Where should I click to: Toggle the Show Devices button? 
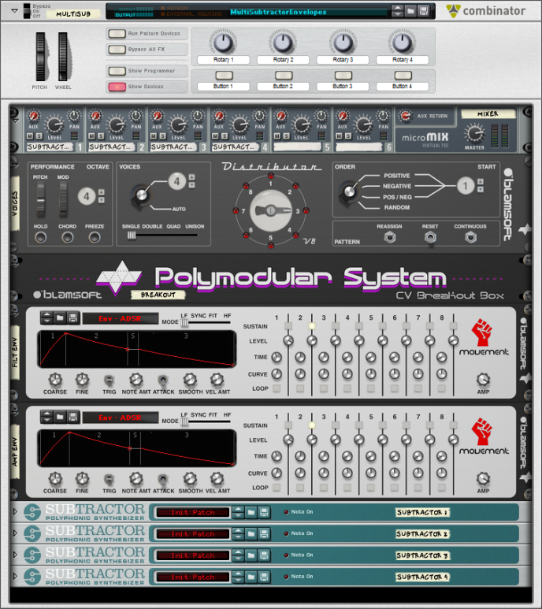[117, 87]
